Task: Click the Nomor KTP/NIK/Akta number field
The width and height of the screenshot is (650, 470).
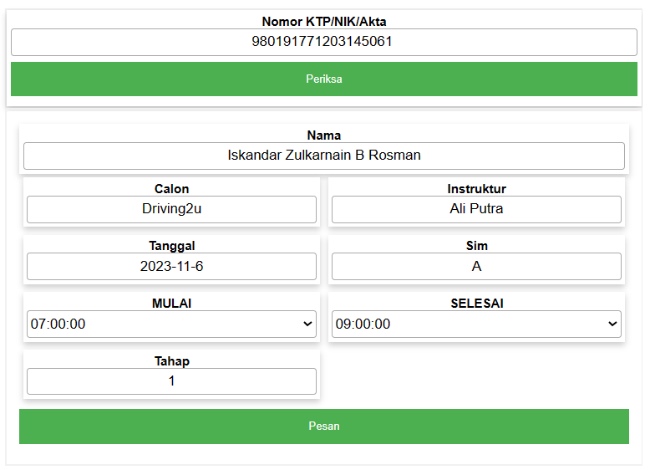Action: tap(323, 42)
